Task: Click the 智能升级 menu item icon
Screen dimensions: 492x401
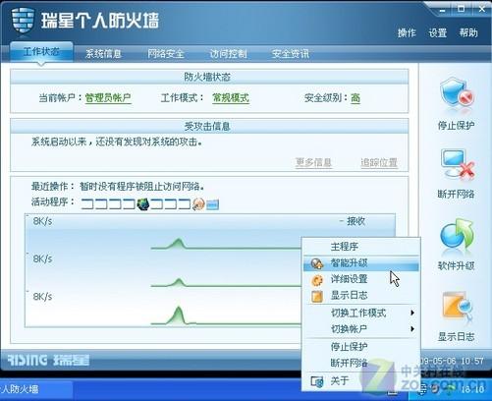Action: click(x=317, y=263)
